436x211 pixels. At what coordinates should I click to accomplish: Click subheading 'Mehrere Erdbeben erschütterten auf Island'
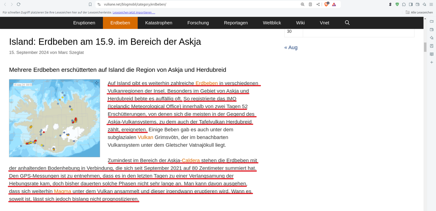(x=118, y=70)
